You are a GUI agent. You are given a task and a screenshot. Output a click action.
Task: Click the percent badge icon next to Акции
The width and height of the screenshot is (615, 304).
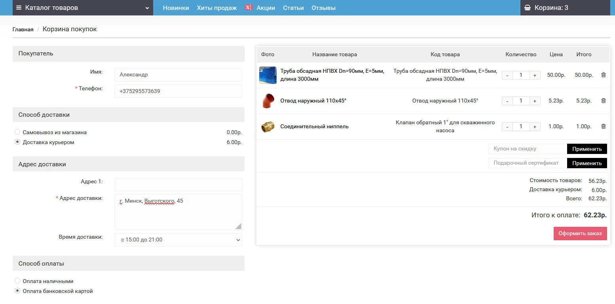tap(249, 8)
